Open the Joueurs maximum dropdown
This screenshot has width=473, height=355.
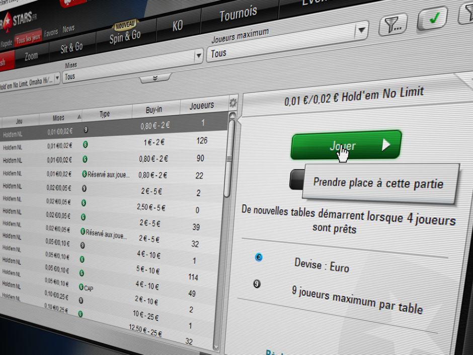pos(287,42)
